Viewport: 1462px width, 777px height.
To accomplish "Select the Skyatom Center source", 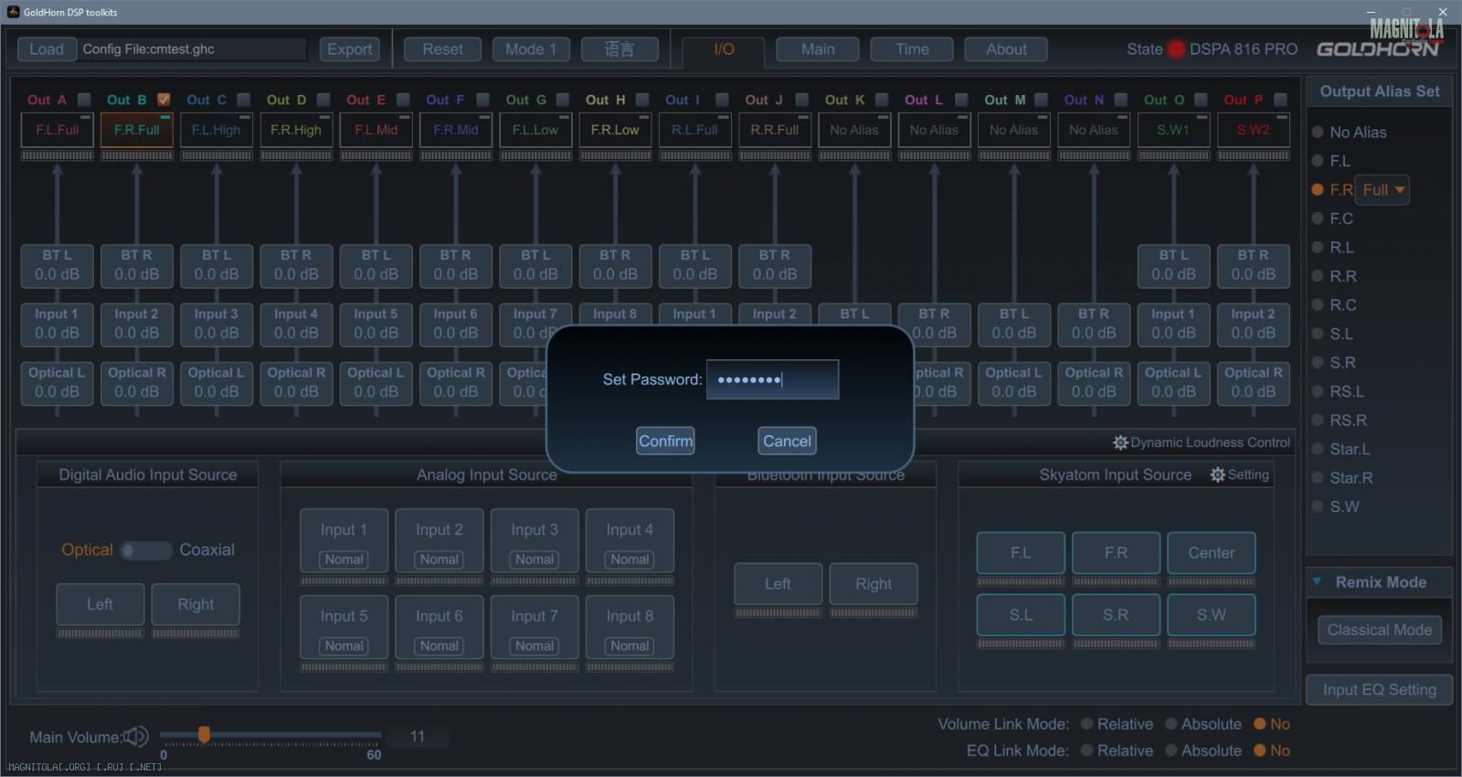I will click(1211, 553).
